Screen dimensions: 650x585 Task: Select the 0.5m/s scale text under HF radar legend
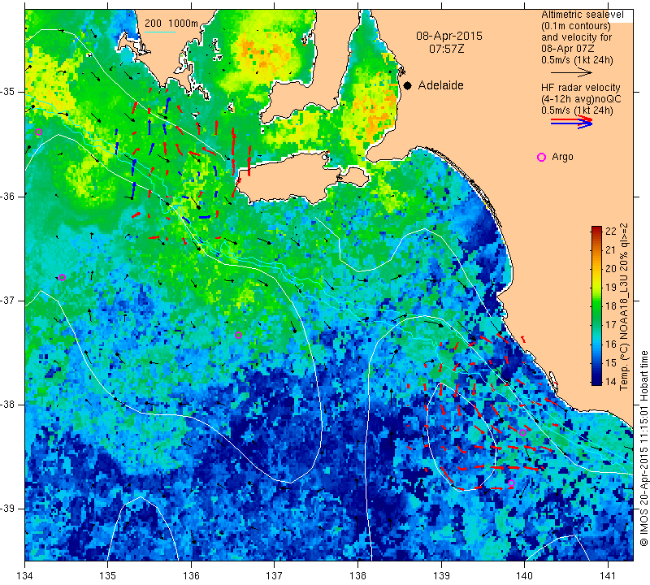click(x=577, y=110)
